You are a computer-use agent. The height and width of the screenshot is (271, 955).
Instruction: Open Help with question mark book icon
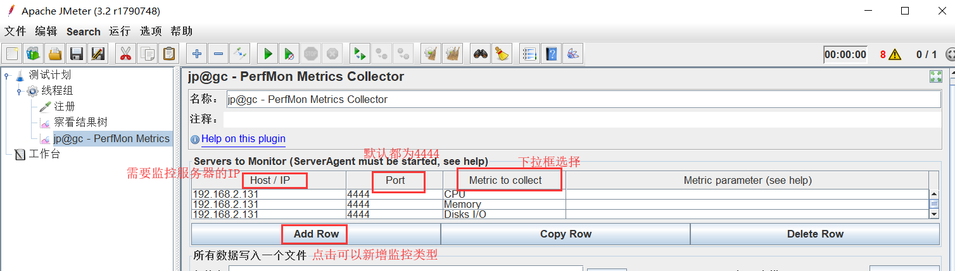(x=551, y=54)
